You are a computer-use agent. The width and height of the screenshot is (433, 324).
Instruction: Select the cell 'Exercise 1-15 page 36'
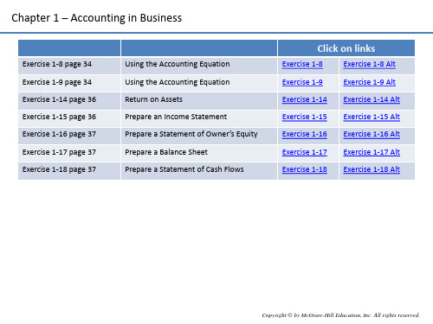click(x=69, y=118)
